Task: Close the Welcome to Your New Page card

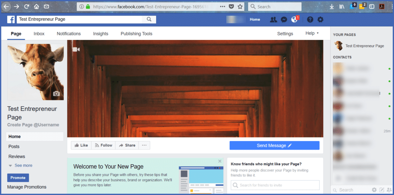Action: 220,161
